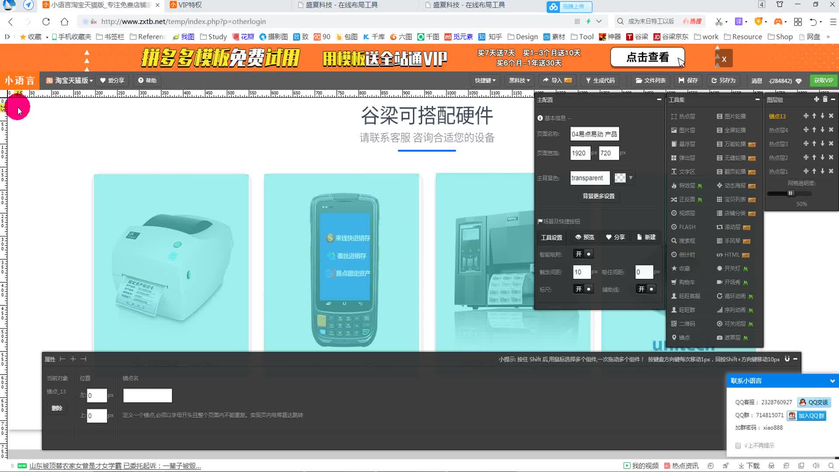
Task: Add a 遮罩层 mask layer
Action: tap(732, 338)
